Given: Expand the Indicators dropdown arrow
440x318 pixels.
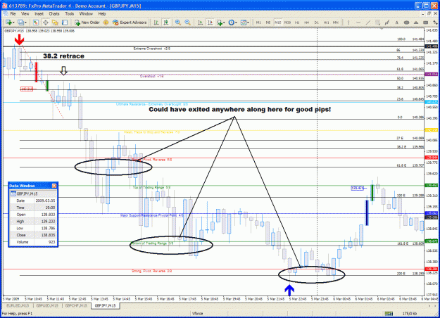Looking at the screenshot, I should coord(224,23).
